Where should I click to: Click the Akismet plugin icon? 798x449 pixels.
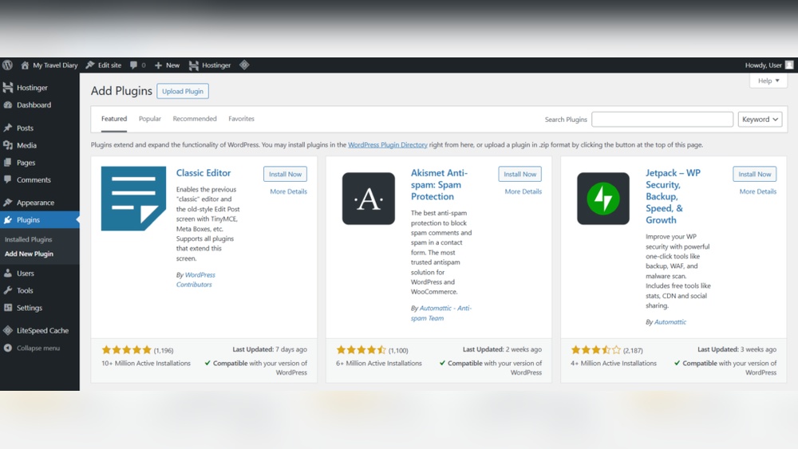[x=369, y=199]
